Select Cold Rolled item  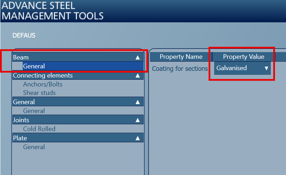point(39,129)
